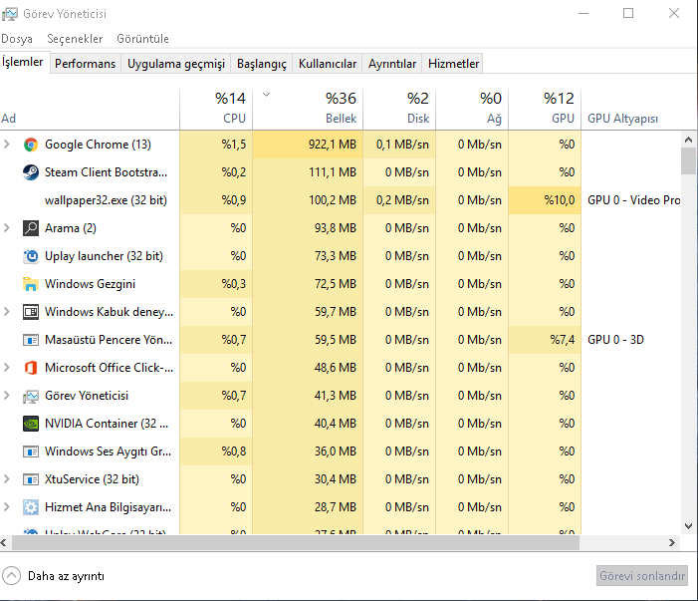Expand the Windows Kabuk deneyimi group
The image size is (698, 601).
(x=7, y=312)
